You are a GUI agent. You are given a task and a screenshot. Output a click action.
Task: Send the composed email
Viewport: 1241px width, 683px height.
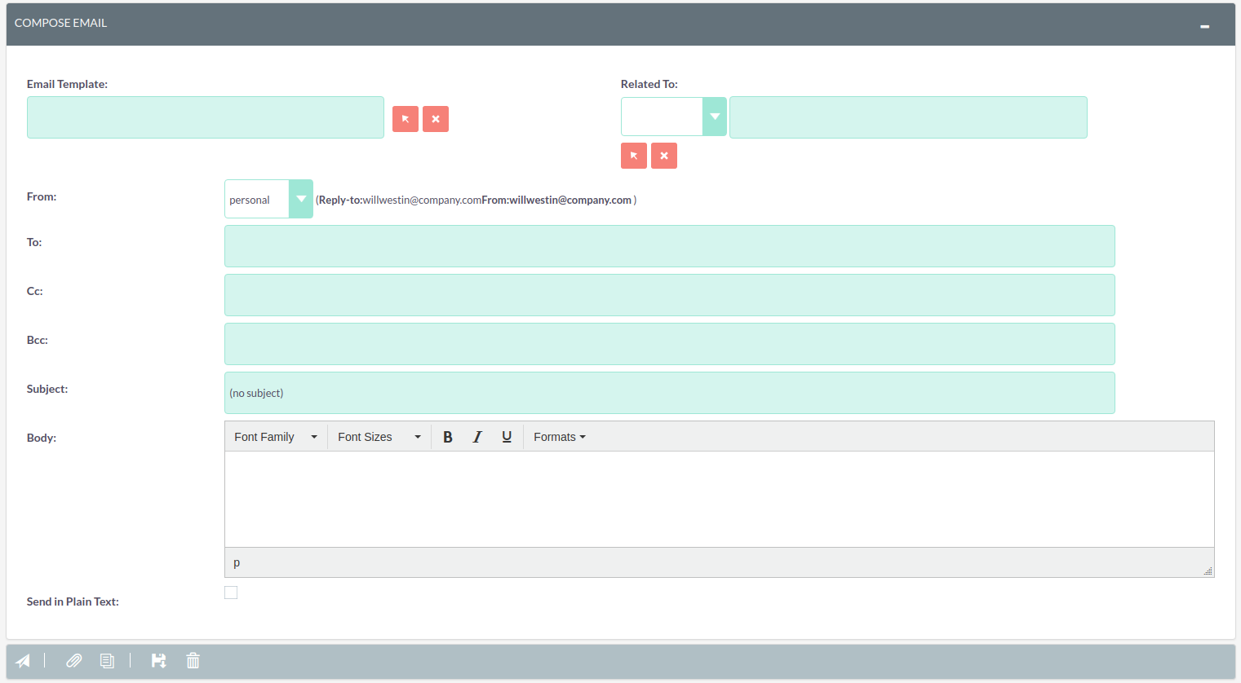22,660
